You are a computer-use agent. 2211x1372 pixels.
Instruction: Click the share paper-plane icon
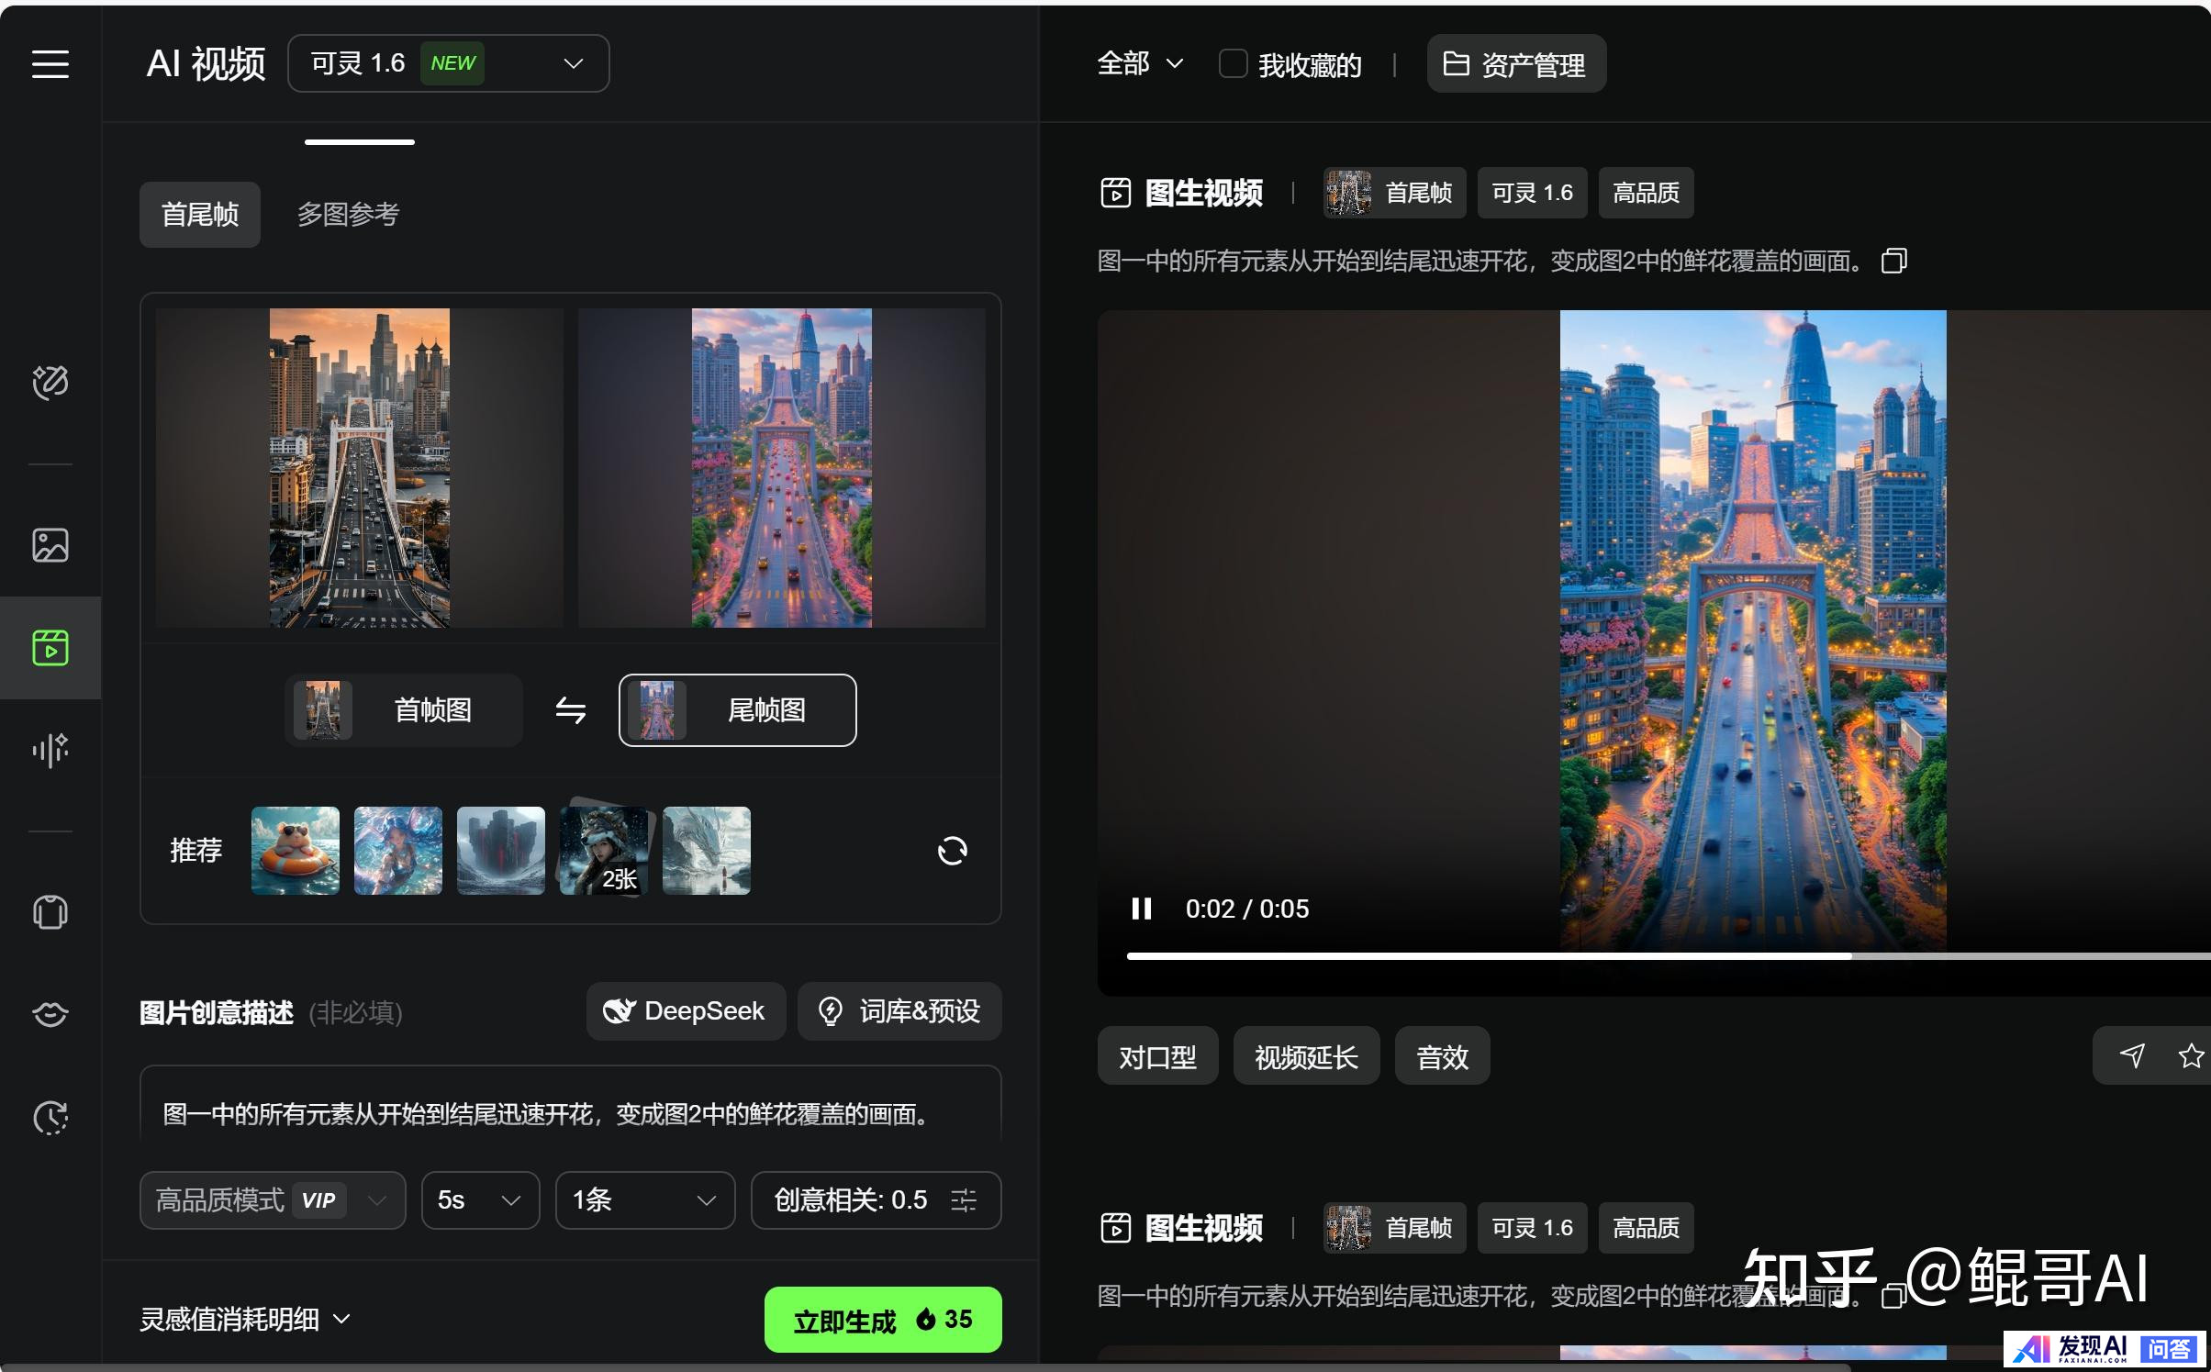pos(2132,1055)
